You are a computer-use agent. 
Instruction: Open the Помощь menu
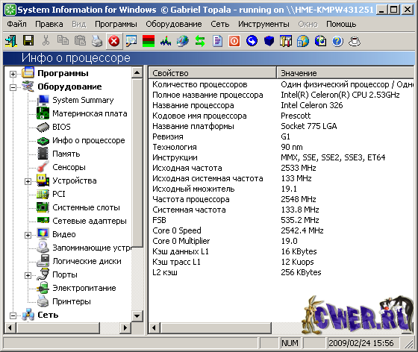pyautogui.click(x=341, y=24)
